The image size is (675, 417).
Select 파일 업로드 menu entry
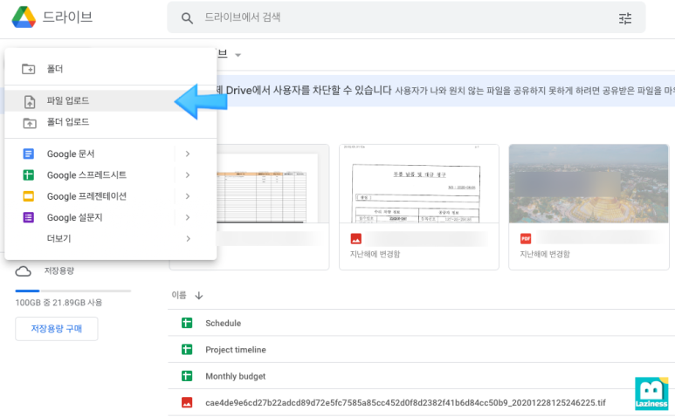pos(110,101)
